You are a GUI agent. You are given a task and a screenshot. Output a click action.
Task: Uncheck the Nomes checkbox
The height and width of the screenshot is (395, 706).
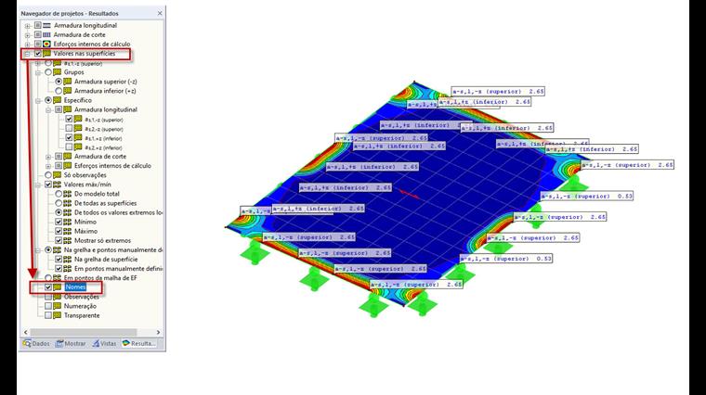(48, 287)
